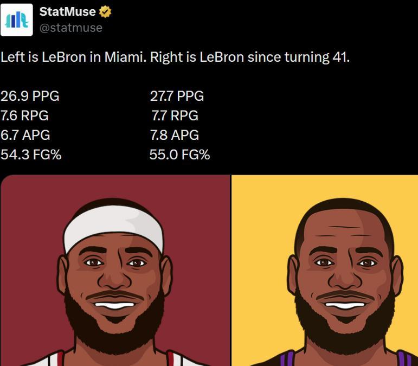
Task: Open the @statmuse handle link
Action: point(70,28)
